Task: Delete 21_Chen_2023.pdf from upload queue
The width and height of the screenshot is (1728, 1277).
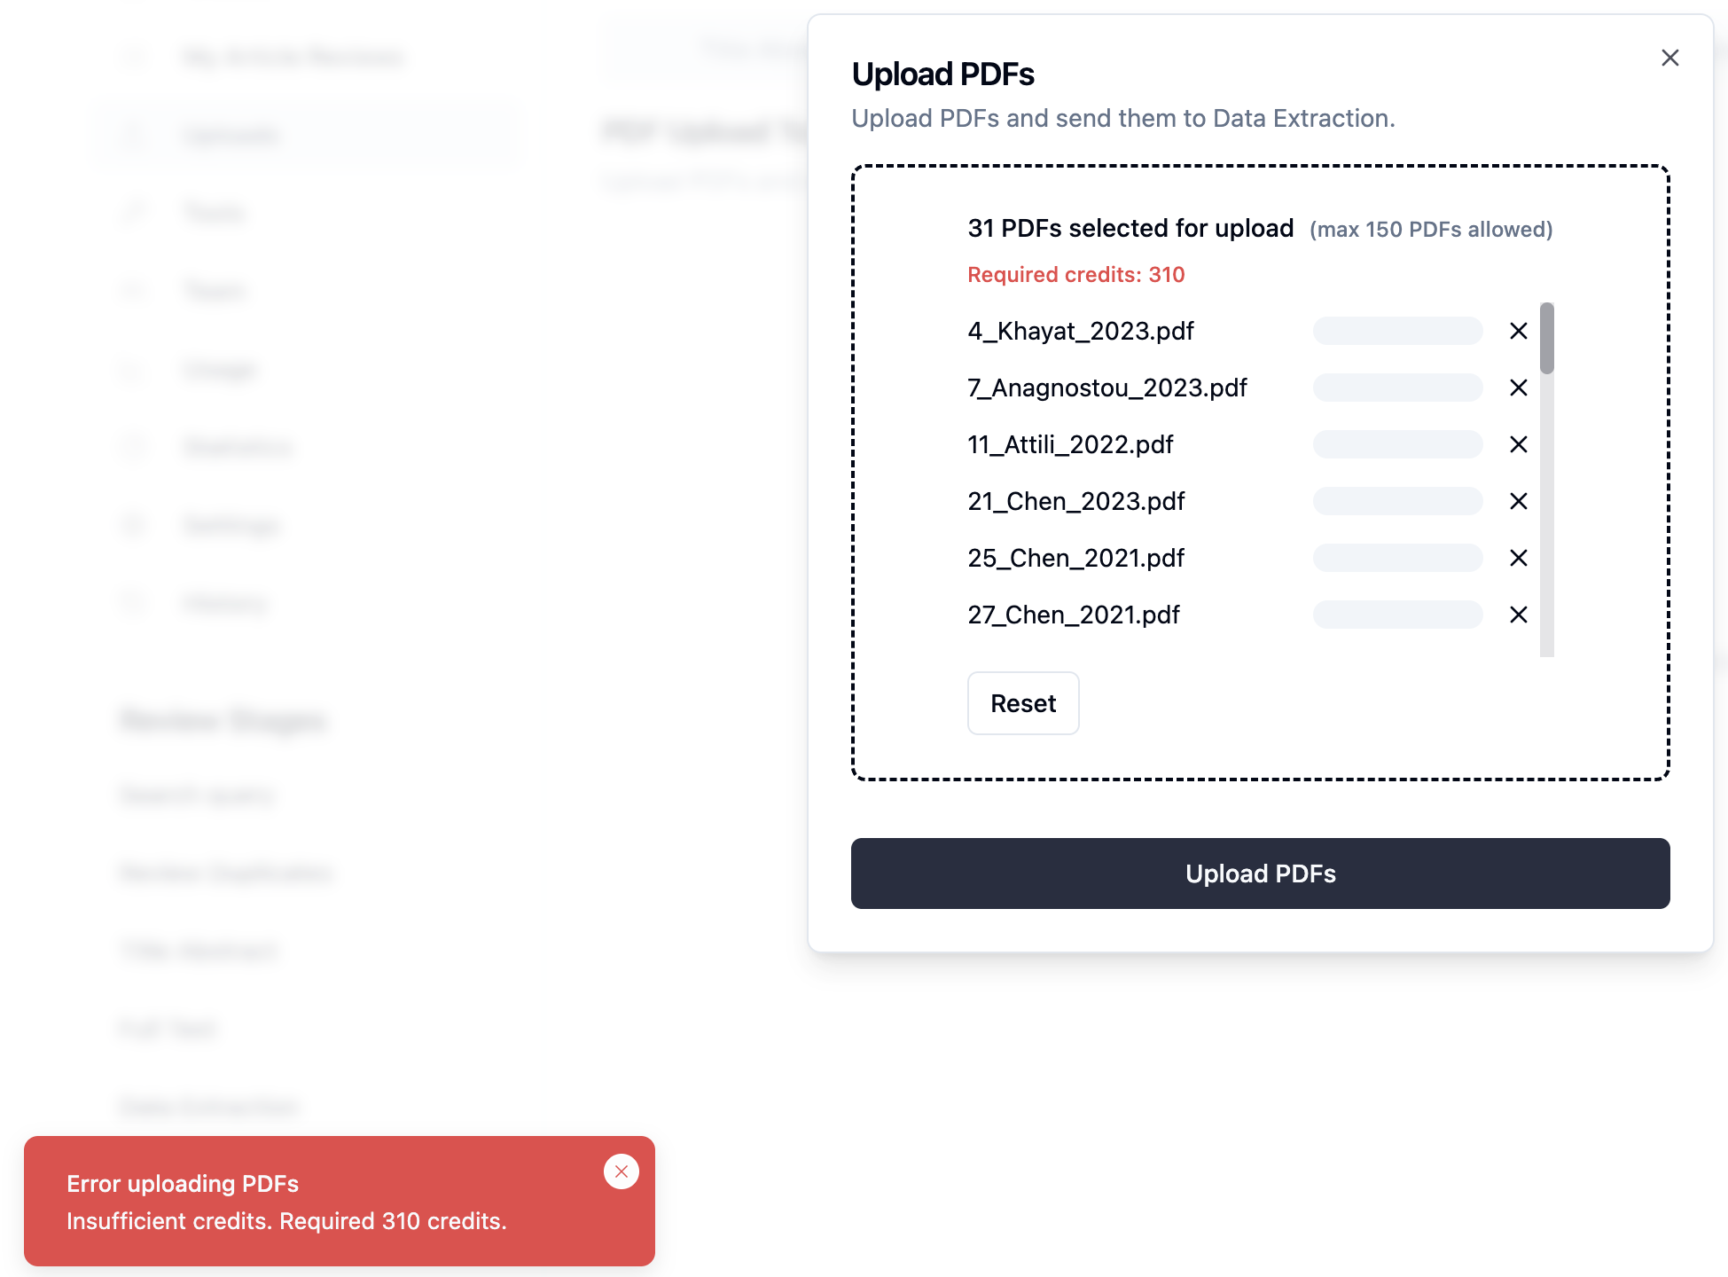Action: [x=1518, y=501]
